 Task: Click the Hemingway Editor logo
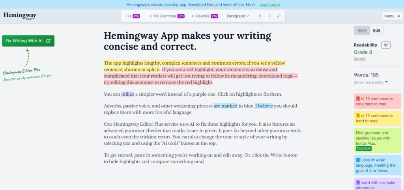coord(20,16)
